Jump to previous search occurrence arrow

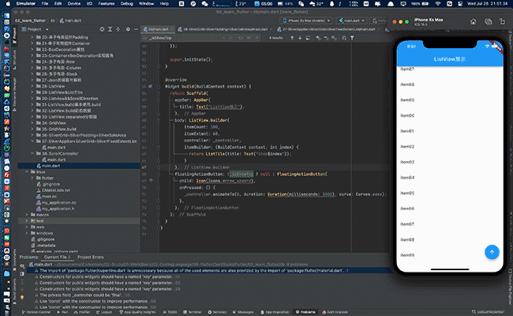coord(292,38)
